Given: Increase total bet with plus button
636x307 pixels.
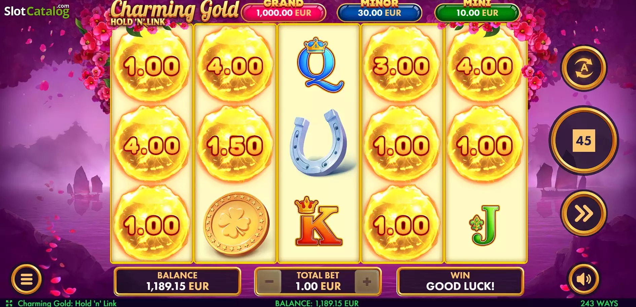Looking at the screenshot, I should (x=367, y=281).
